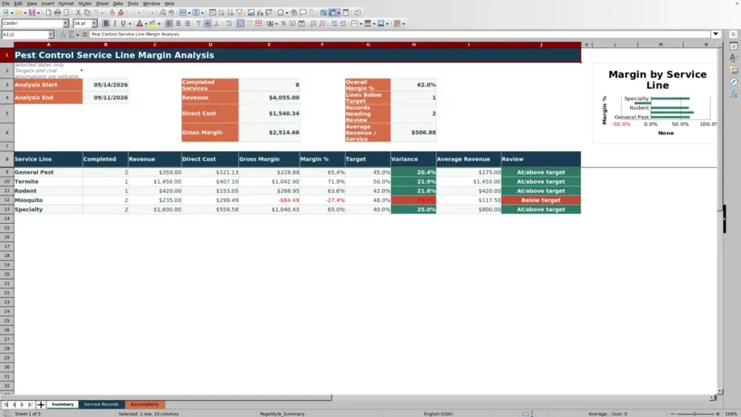The image size is (741, 417).
Task: Click the Name Box showing A1:J1
Action: 25,35
